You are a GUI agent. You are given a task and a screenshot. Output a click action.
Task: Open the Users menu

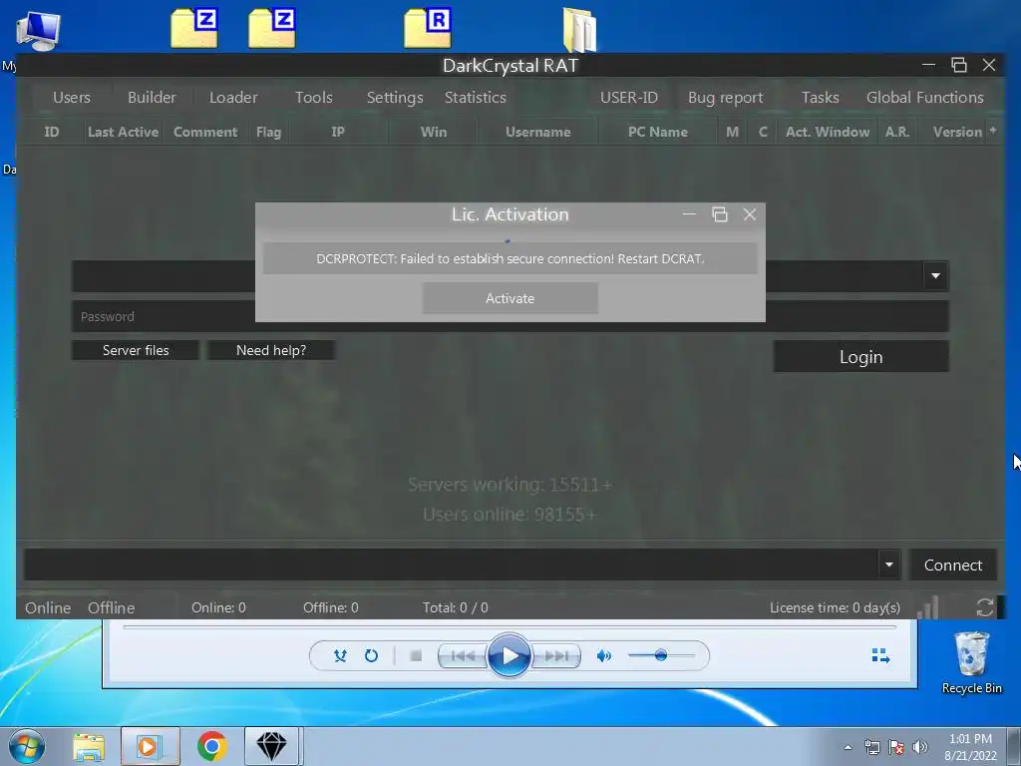point(72,97)
